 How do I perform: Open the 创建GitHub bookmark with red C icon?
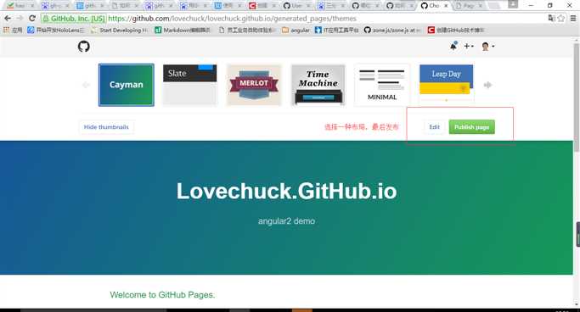pos(456,31)
